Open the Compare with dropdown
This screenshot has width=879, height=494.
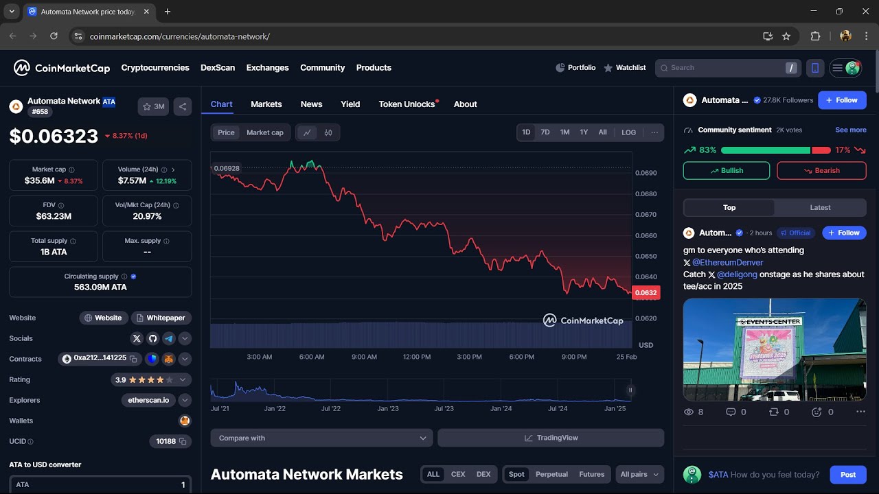[x=321, y=438]
